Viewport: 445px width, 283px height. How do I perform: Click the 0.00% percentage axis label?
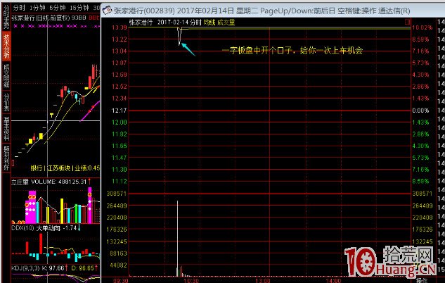tap(420, 111)
